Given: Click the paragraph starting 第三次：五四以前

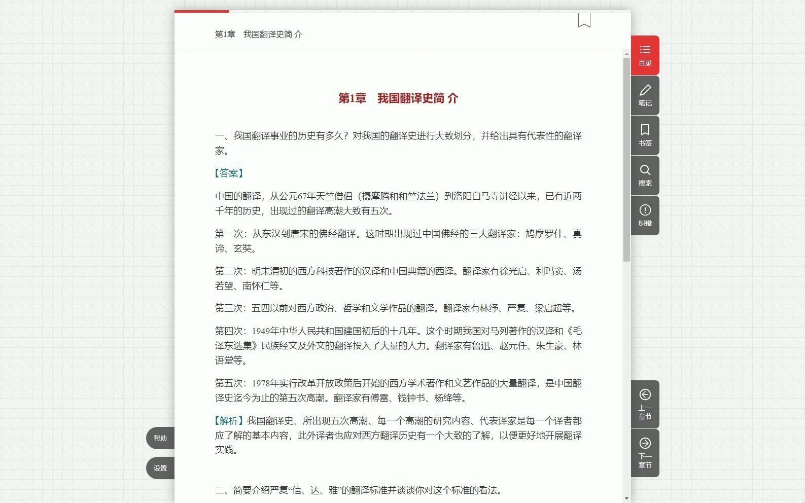Looking at the screenshot, I should [397, 308].
